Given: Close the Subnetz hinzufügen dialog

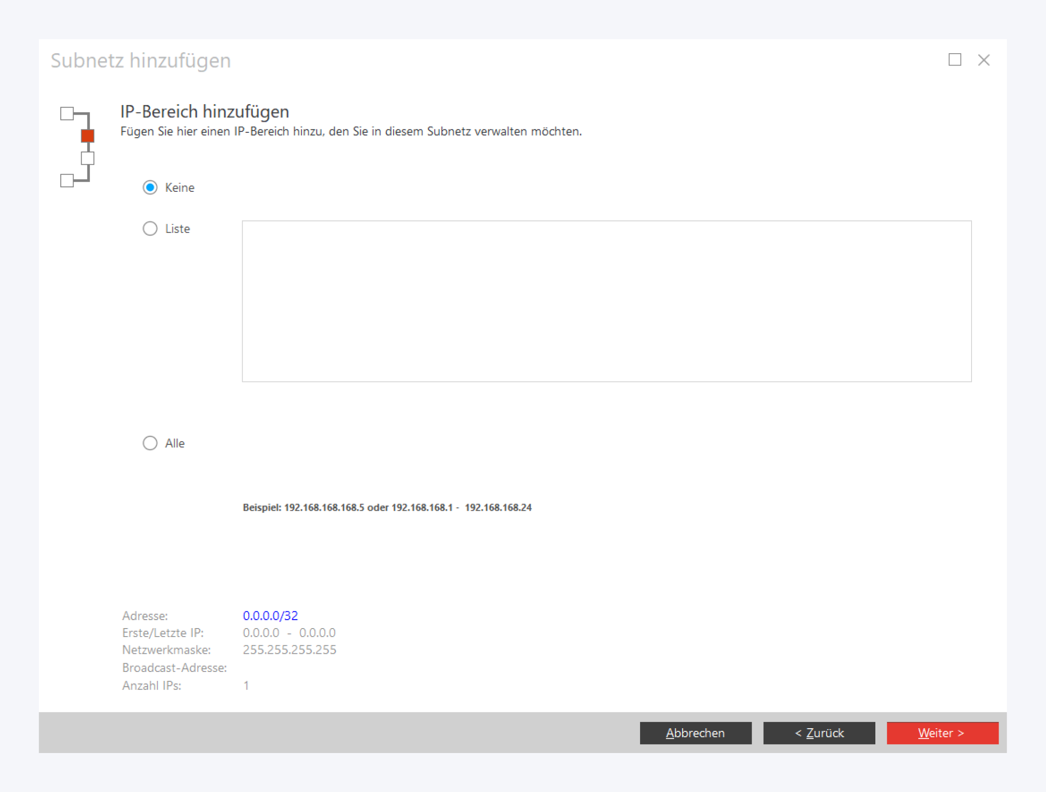Looking at the screenshot, I should pyautogui.click(x=984, y=60).
